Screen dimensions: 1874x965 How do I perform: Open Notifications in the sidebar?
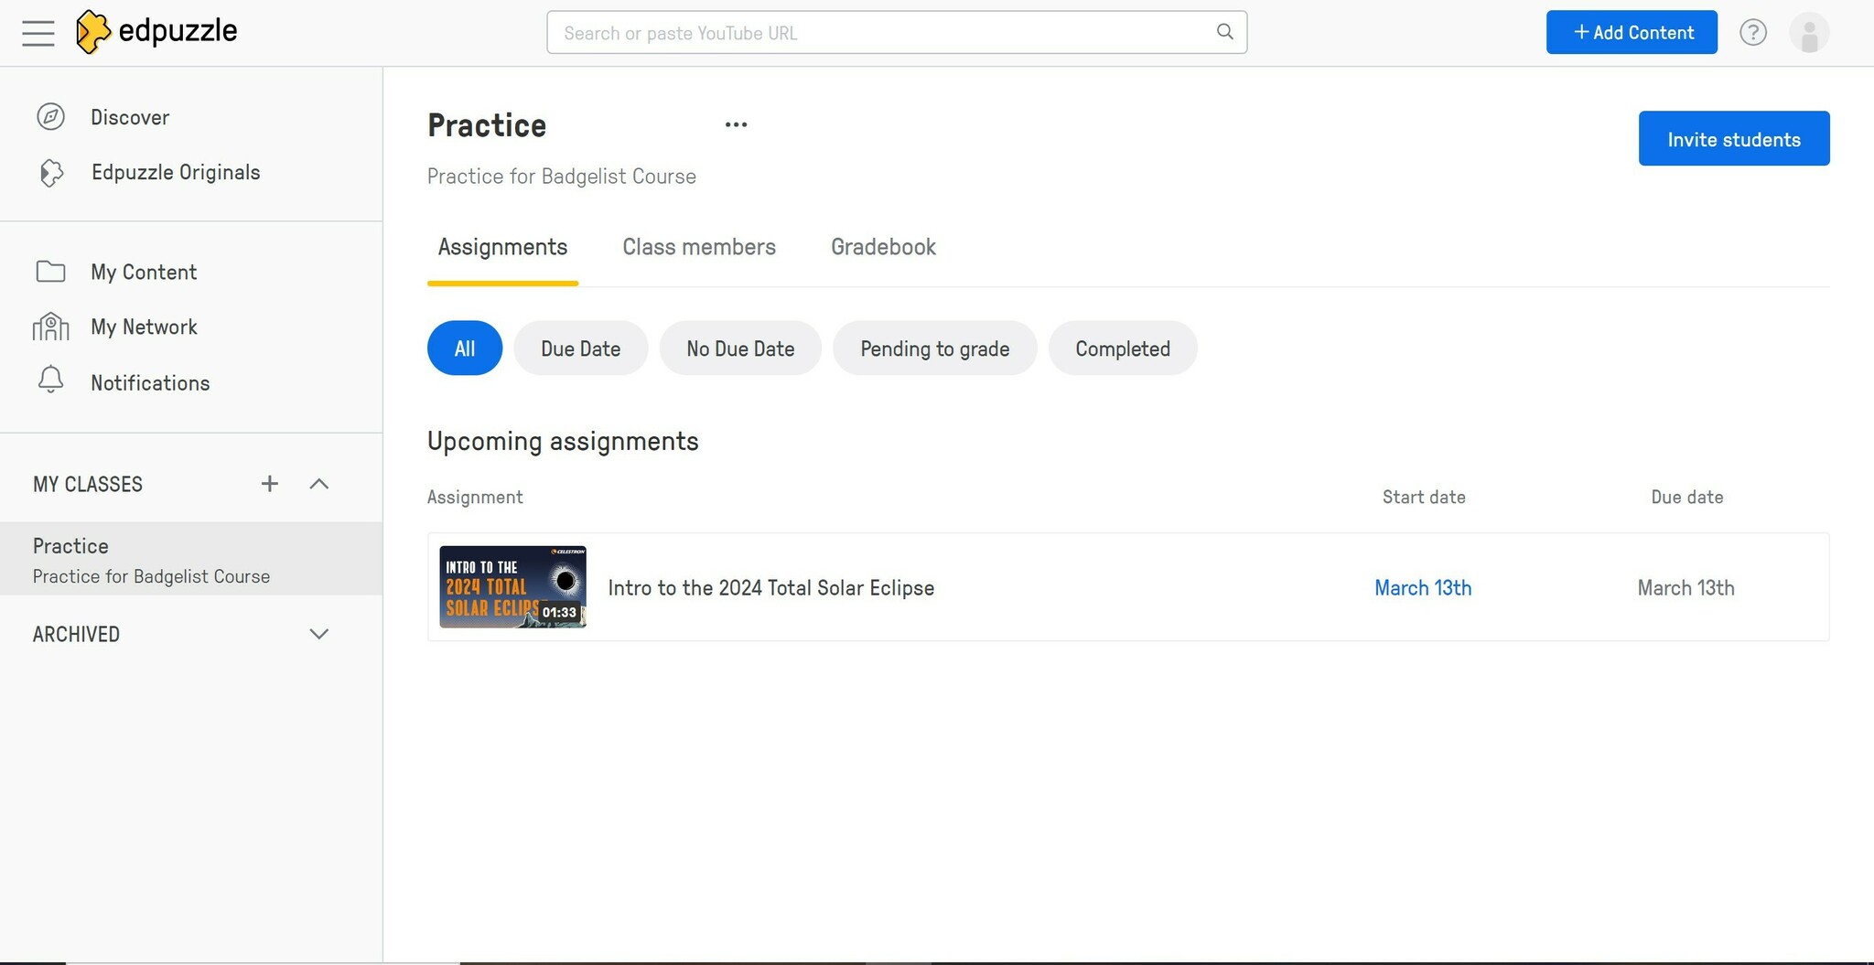(x=149, y=382)
